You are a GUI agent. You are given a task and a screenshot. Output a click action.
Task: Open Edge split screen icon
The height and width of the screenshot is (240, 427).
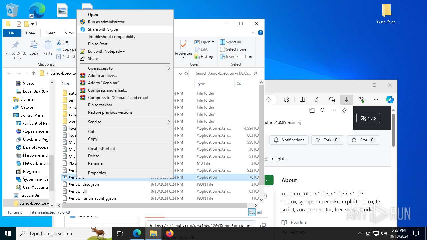point(302,100)
